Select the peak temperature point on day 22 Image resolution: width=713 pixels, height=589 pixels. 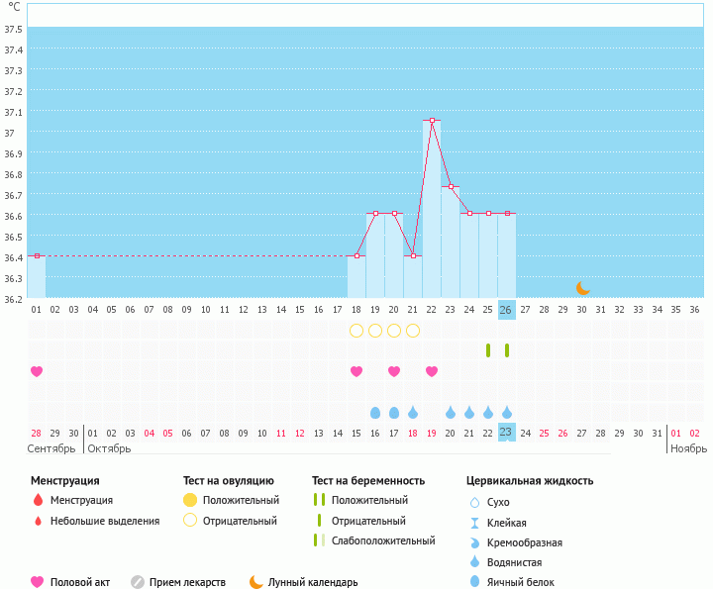[x=432, y=121]
